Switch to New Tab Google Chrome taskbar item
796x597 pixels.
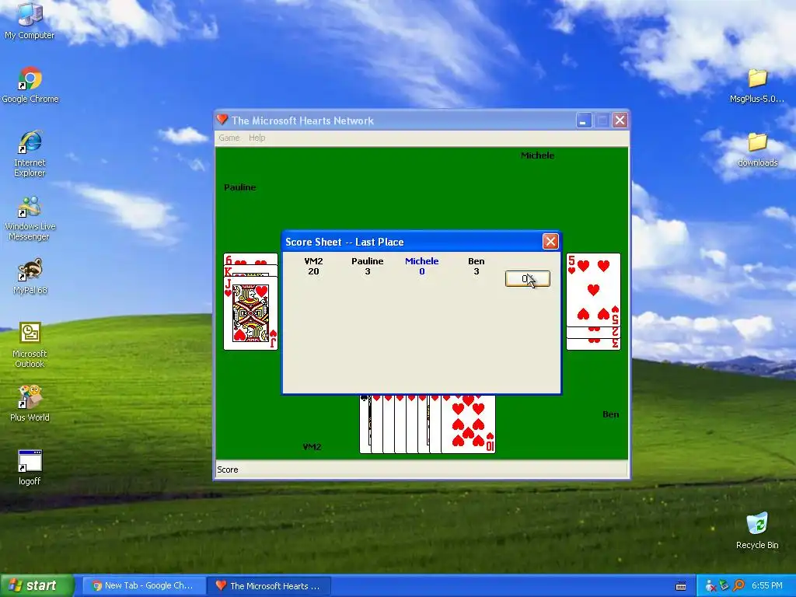pyautogui.click(x=143, y=586)
